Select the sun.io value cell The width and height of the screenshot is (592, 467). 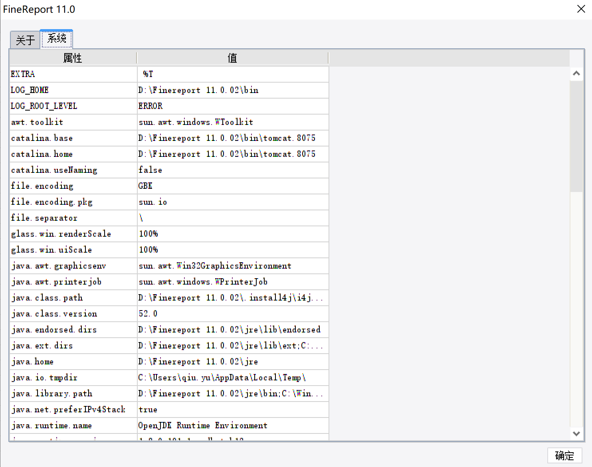click(233, 202)
